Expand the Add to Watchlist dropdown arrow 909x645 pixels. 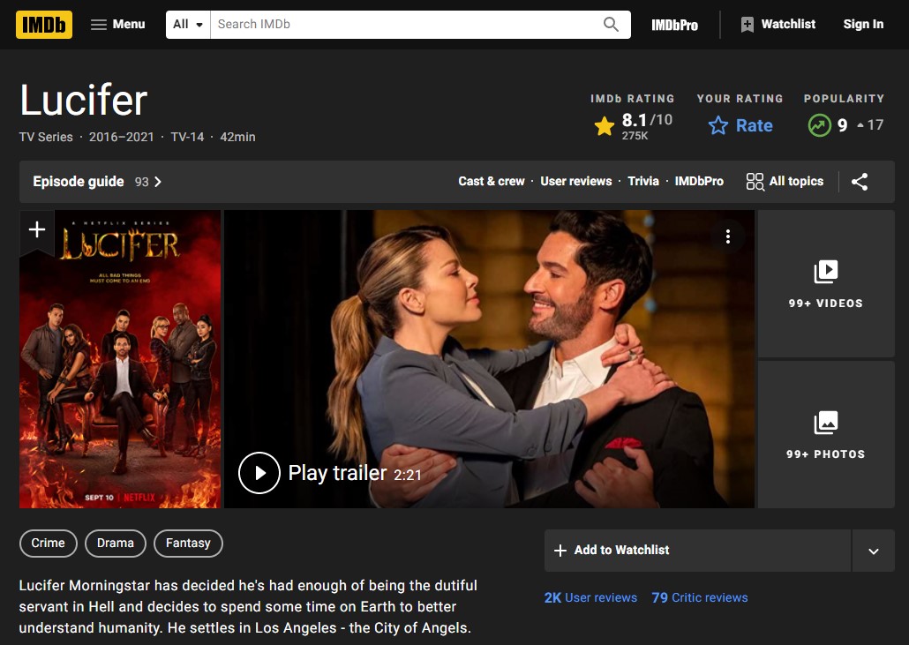873,551
